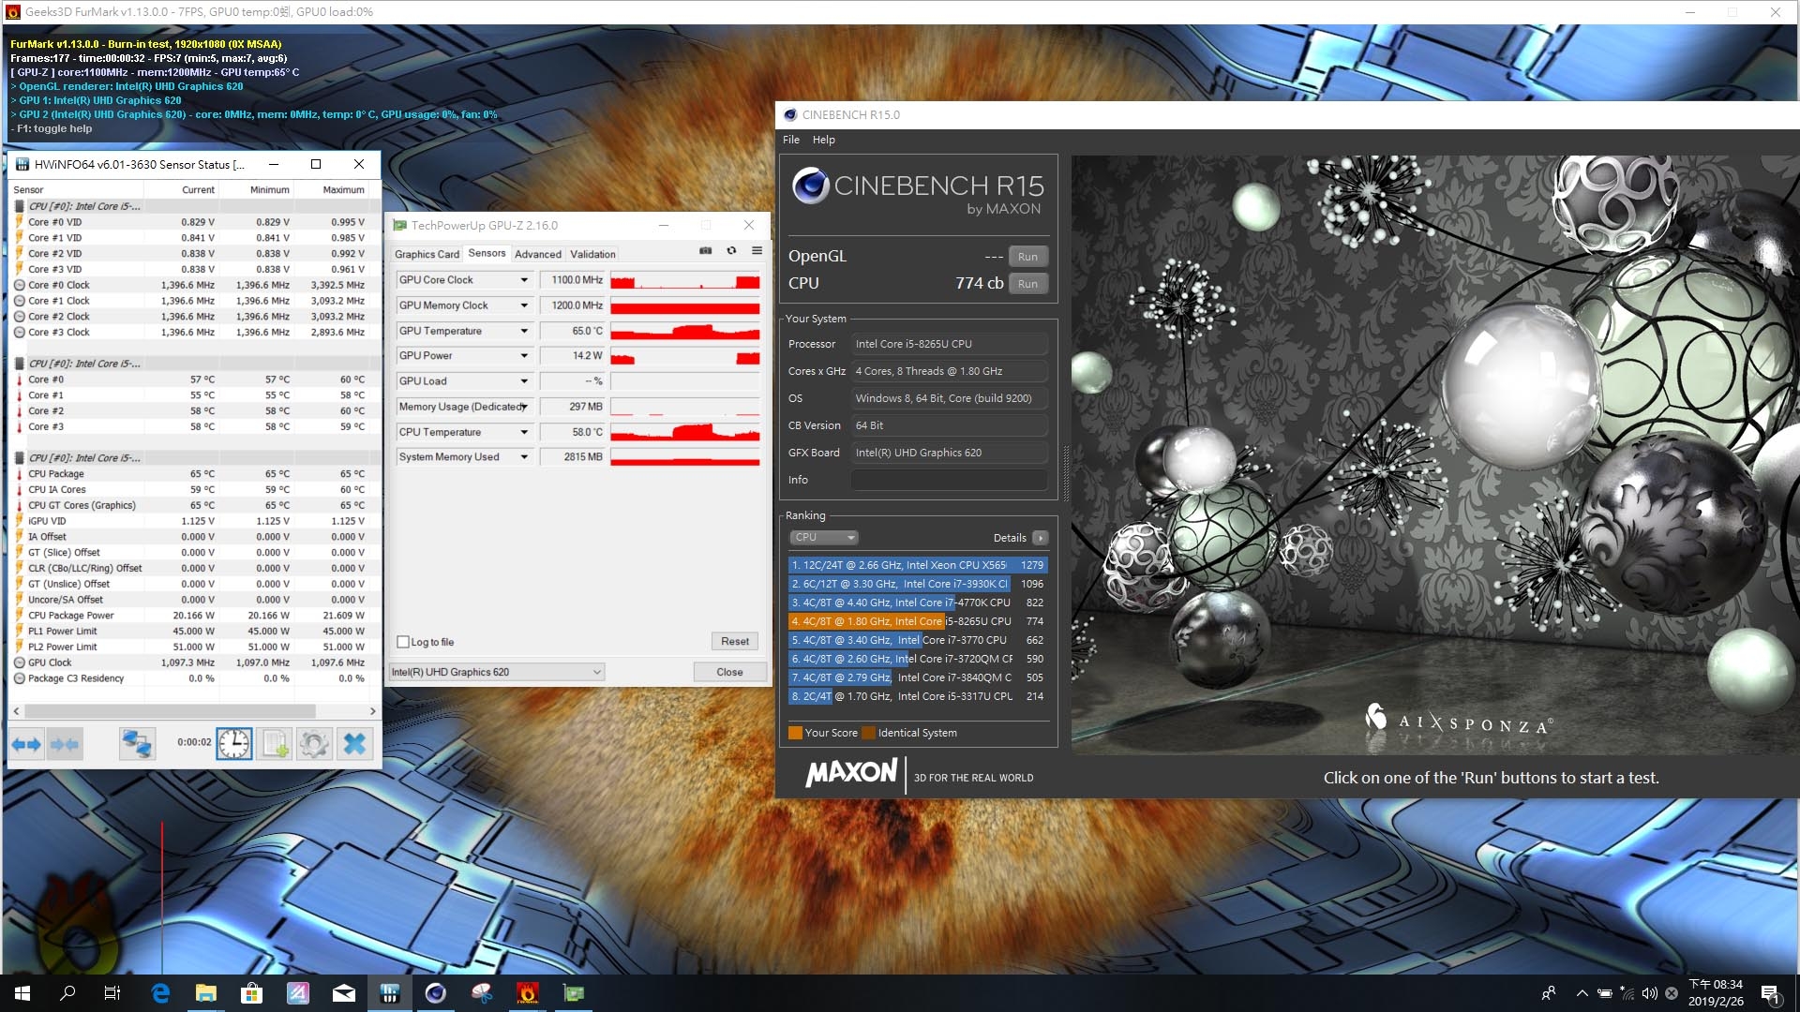This screenshot has height=1012, width=1800.
Task: Open the Intel UHD Graphics 620 selector
Action: point(497,672)
